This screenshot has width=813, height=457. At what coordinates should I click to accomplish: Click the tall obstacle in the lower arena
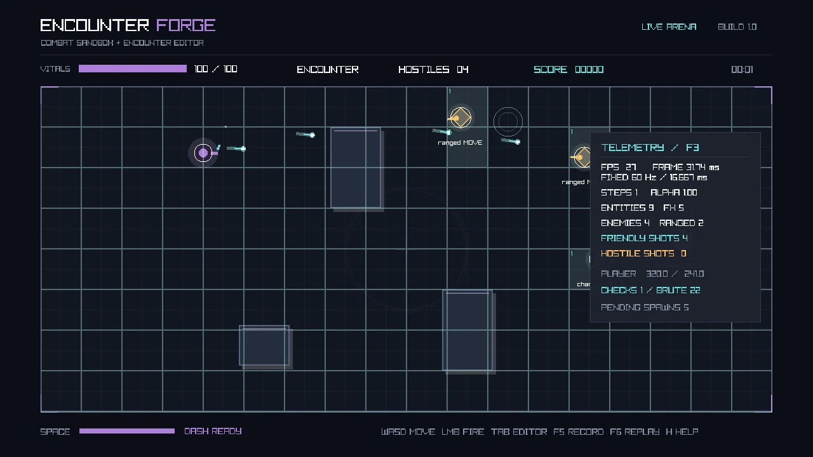point(467,330)
